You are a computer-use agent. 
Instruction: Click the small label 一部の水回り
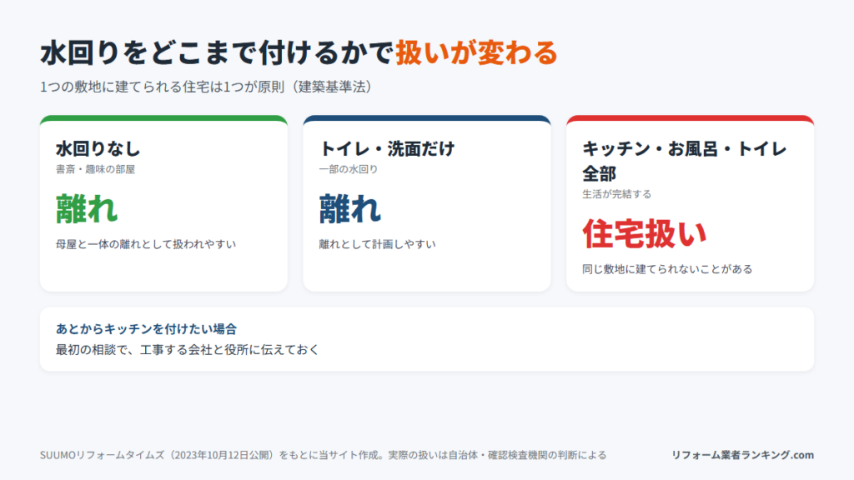click(x=349, y=169)
